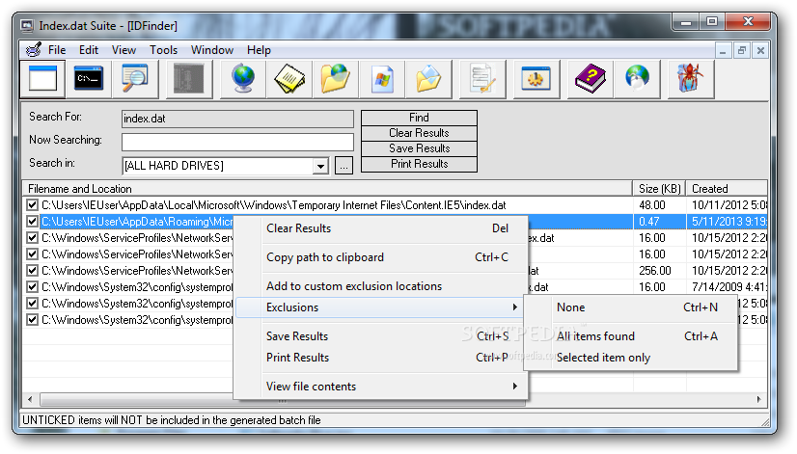The image size is (797, 454).
Task: Choose Clear Results in context menu
Action: pyautogui.click(x=381, y=228)
